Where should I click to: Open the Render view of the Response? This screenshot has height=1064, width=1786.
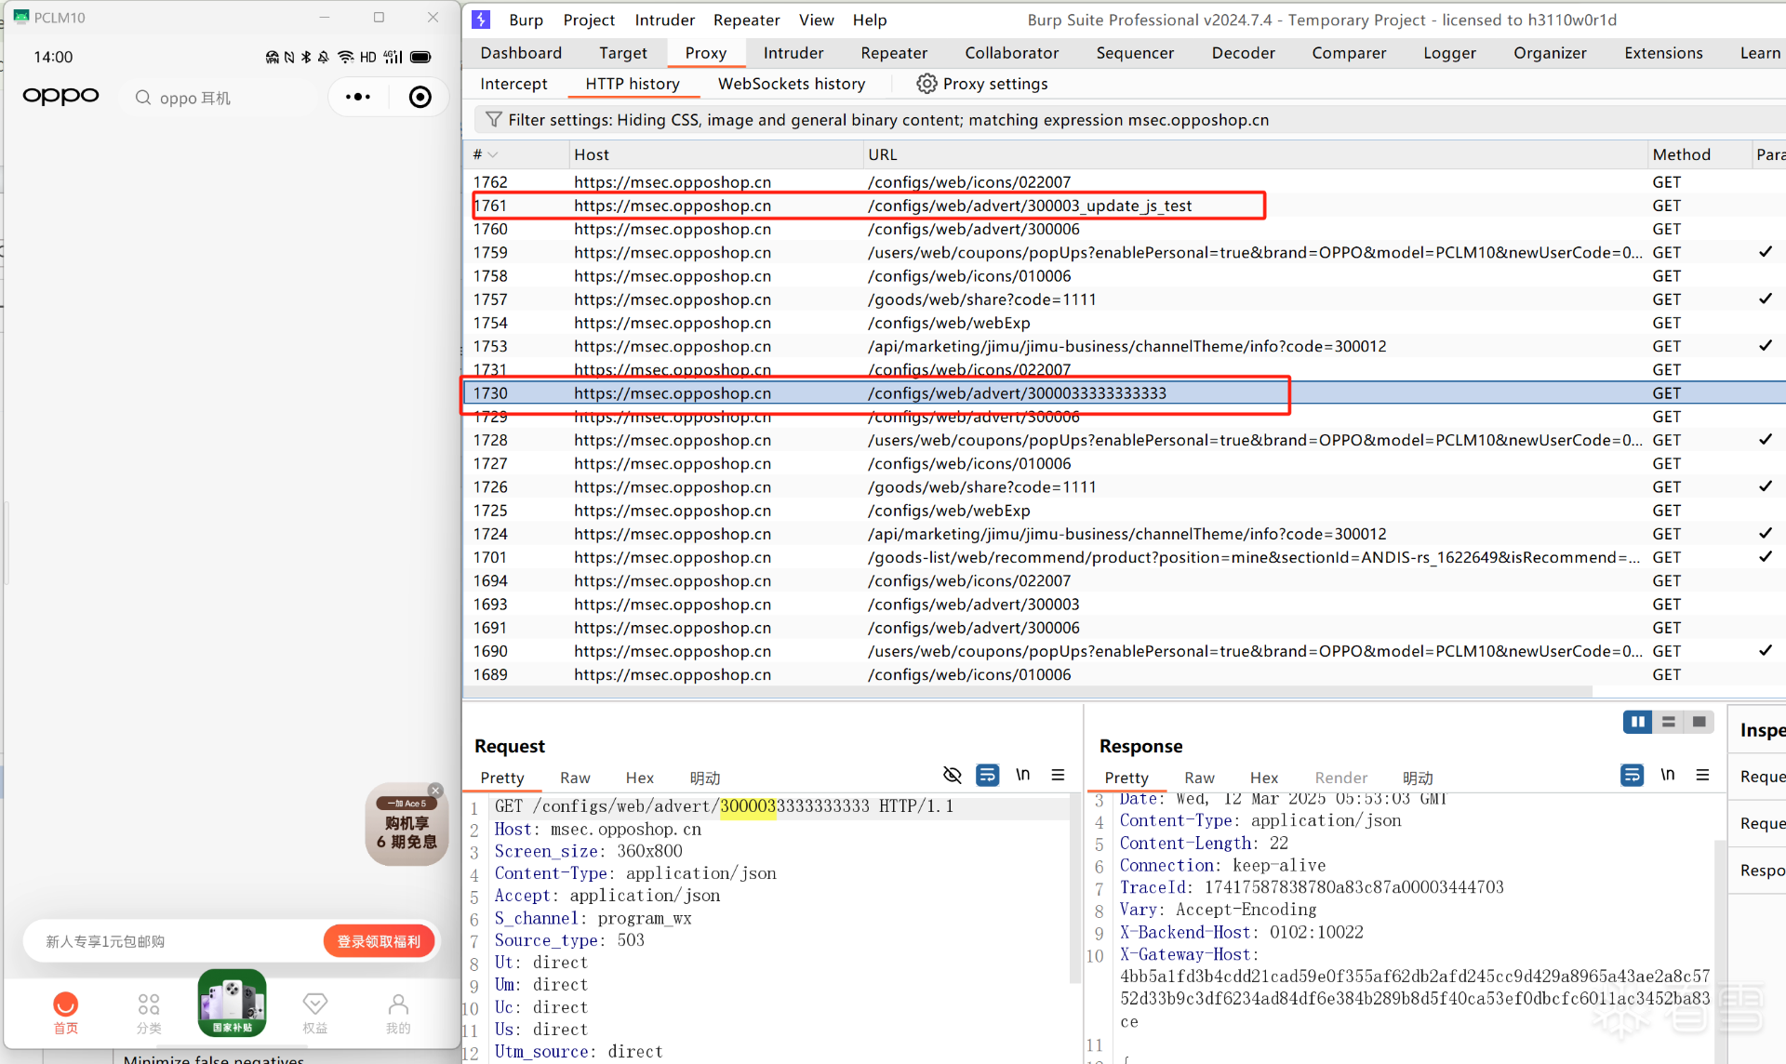pyautogui.click(x=1340, y=778)
